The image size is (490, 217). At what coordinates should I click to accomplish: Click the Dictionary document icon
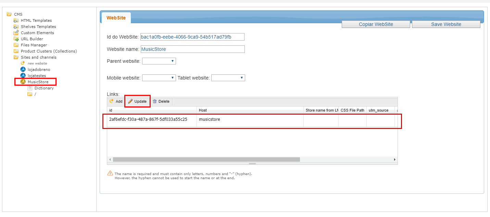point(30,88)
